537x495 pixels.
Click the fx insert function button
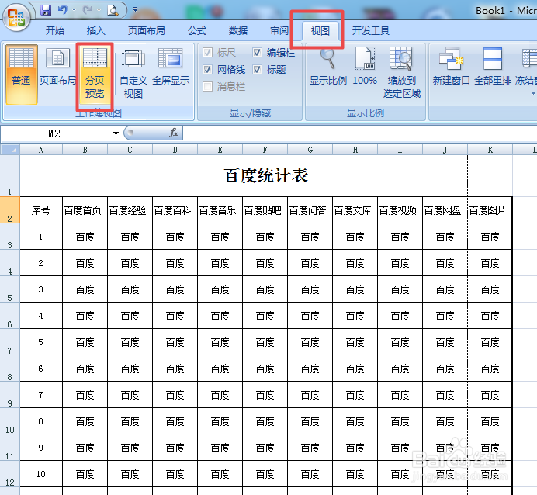[174, 133]
